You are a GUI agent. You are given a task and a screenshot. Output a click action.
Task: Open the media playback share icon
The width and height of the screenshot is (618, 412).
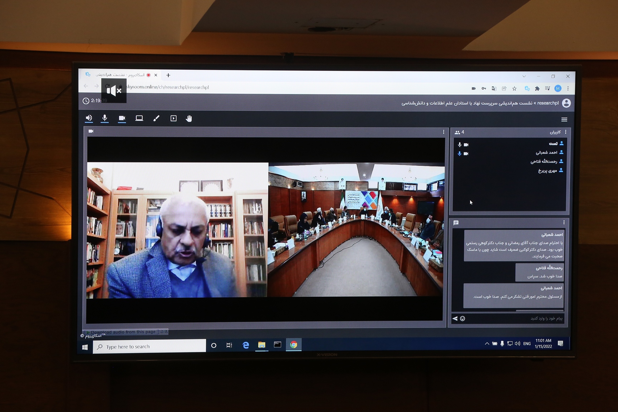click(173, 118)
